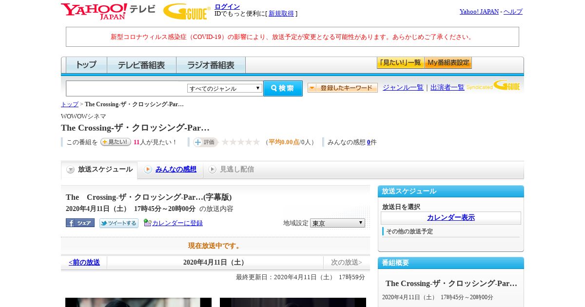The width and height of the screenshot is (585, 307).
Task: Open the みんなの感想 0件 count link
Action: click(x=369, y=142)
